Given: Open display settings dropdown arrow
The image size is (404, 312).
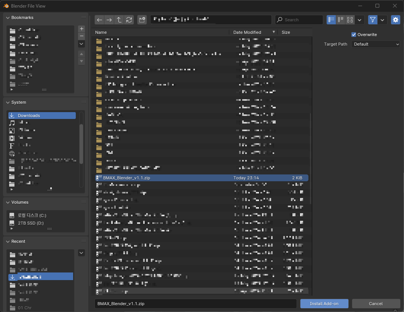Looking at the screenshot, I should 359,20.
